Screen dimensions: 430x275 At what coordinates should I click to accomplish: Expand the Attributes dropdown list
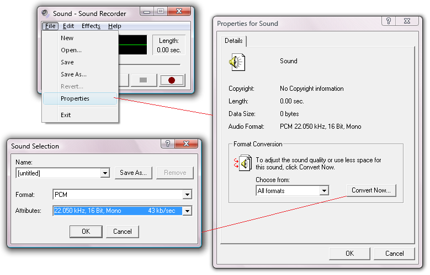click(x=187, y=211)
